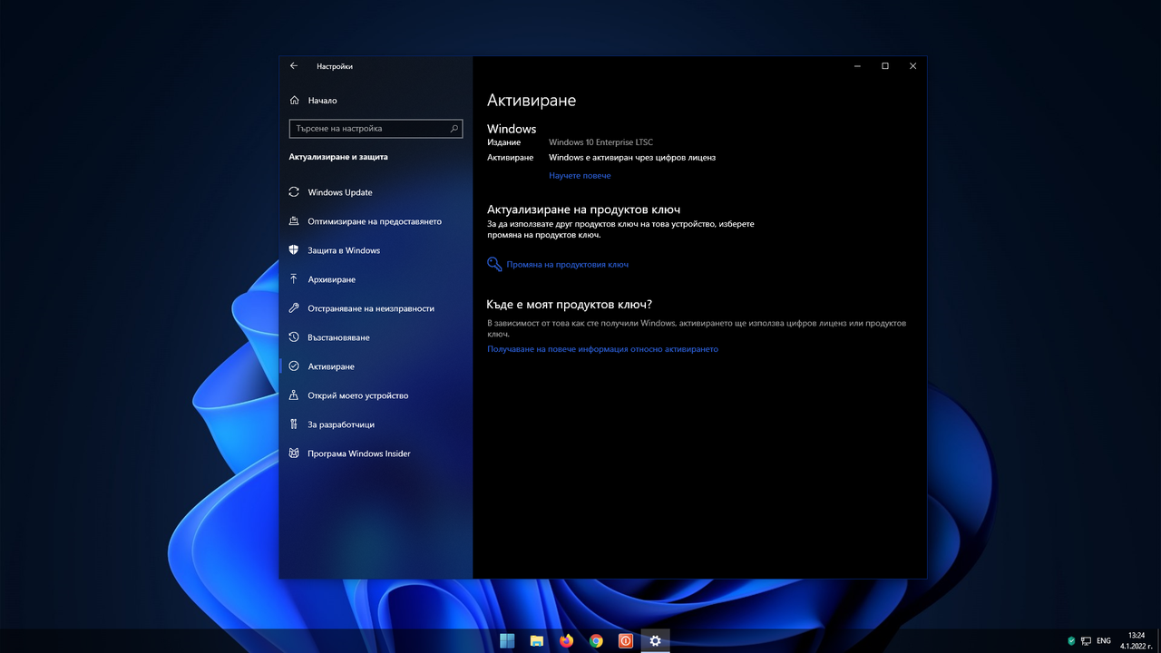Maximize the Settings window

(x=885, y=66)
